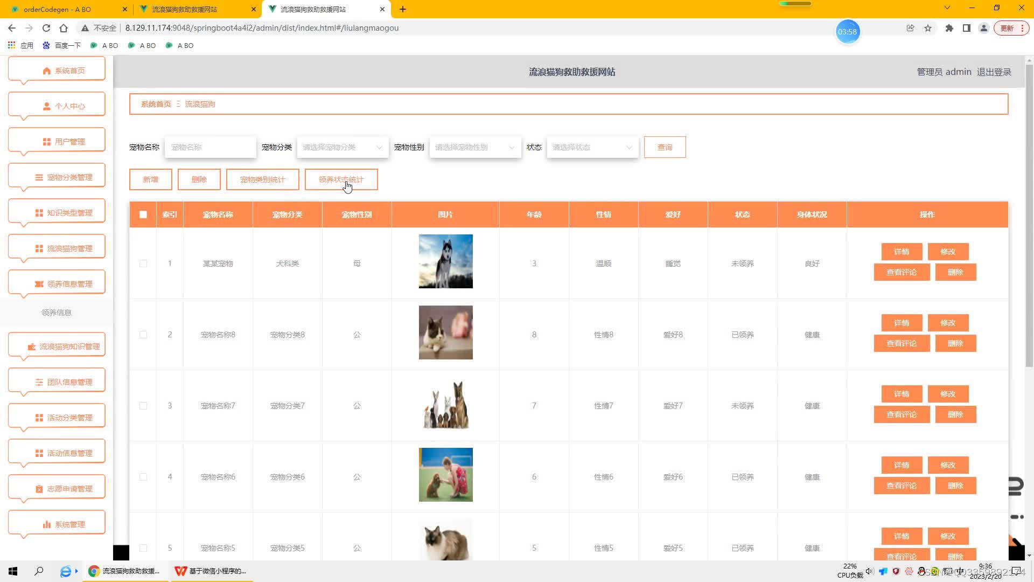Open the 宠物性别 dropdown
The width and height of the screenshot is (1034, 582).
pyautogui.click(x=475, y=147)
